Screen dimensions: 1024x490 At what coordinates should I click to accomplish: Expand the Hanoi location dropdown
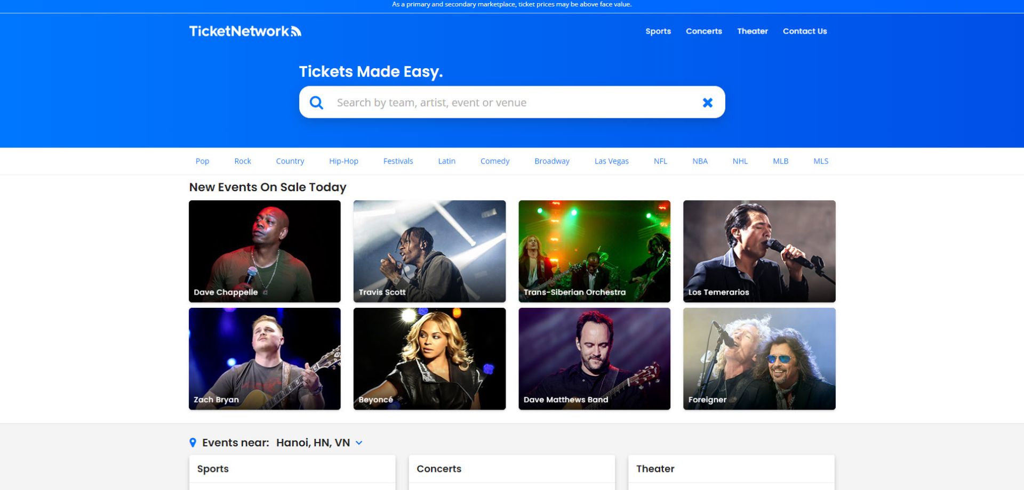[358, 443]
